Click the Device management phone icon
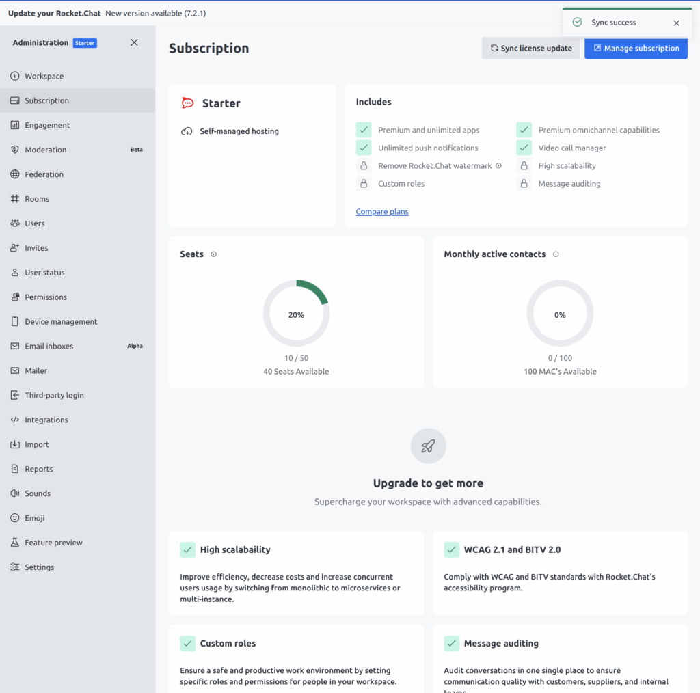 (15, 321)
